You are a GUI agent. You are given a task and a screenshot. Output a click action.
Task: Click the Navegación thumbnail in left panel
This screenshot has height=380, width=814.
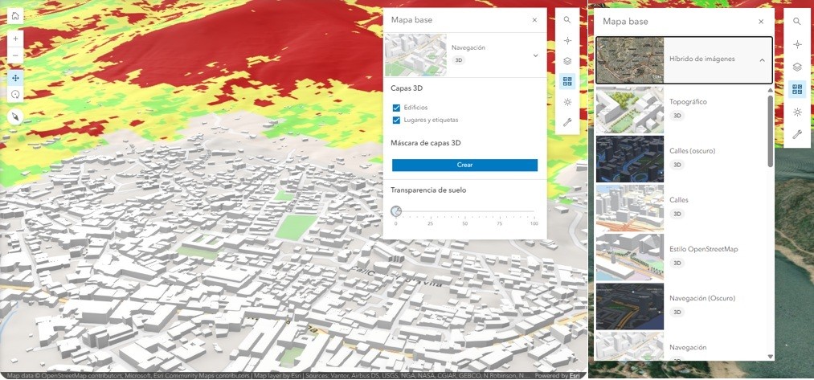(415, 55)
